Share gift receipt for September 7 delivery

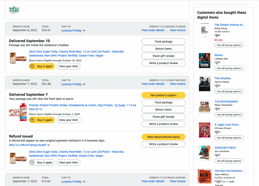pos(163,117)
